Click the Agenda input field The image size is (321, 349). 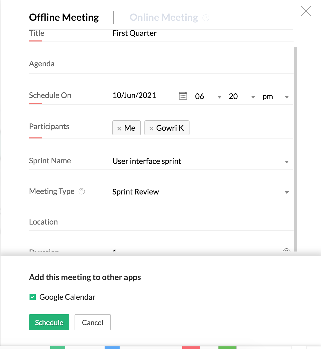(x=202, y=64)
